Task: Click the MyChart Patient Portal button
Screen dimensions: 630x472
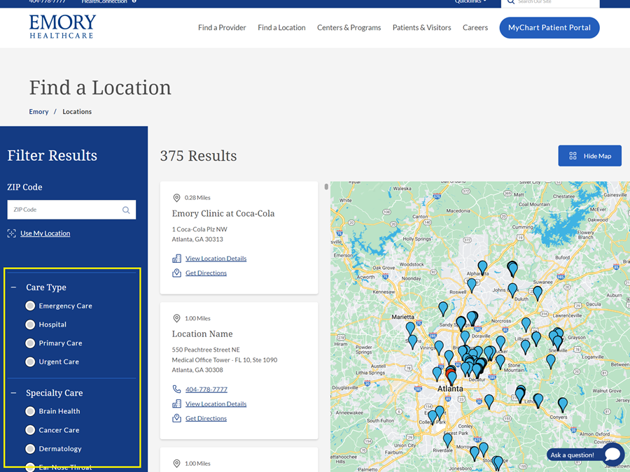Action: point(549,28)
